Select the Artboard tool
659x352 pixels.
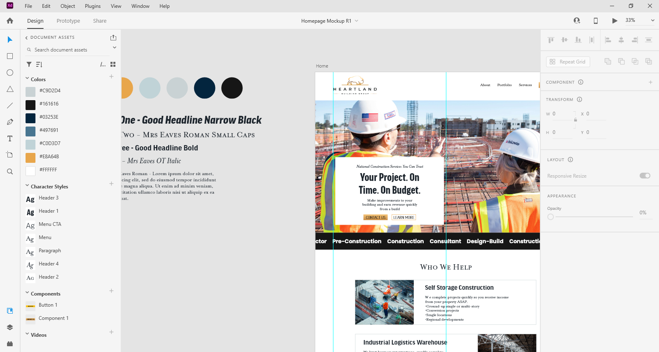pyautogui.click(x=10, y=155)
